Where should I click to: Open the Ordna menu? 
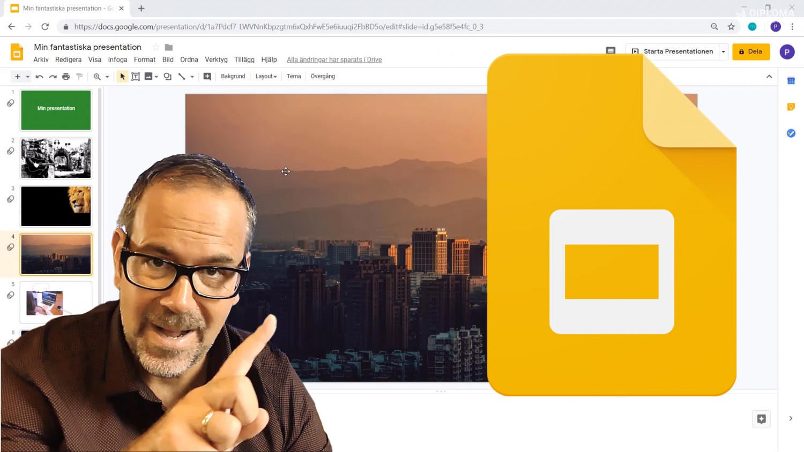coord(189,59)
